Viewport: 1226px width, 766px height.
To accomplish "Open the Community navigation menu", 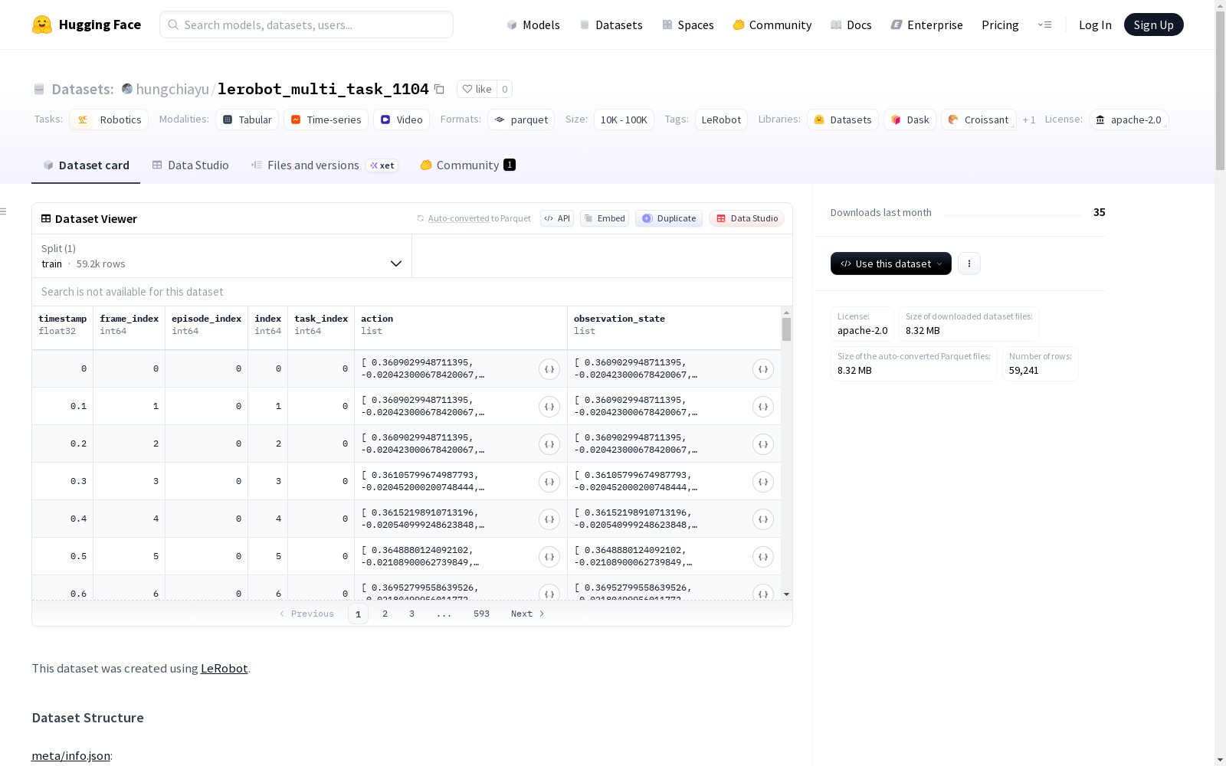I will [772, 25].
